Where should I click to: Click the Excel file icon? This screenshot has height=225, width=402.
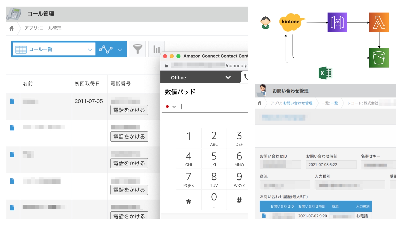click(x=325, y=73)
